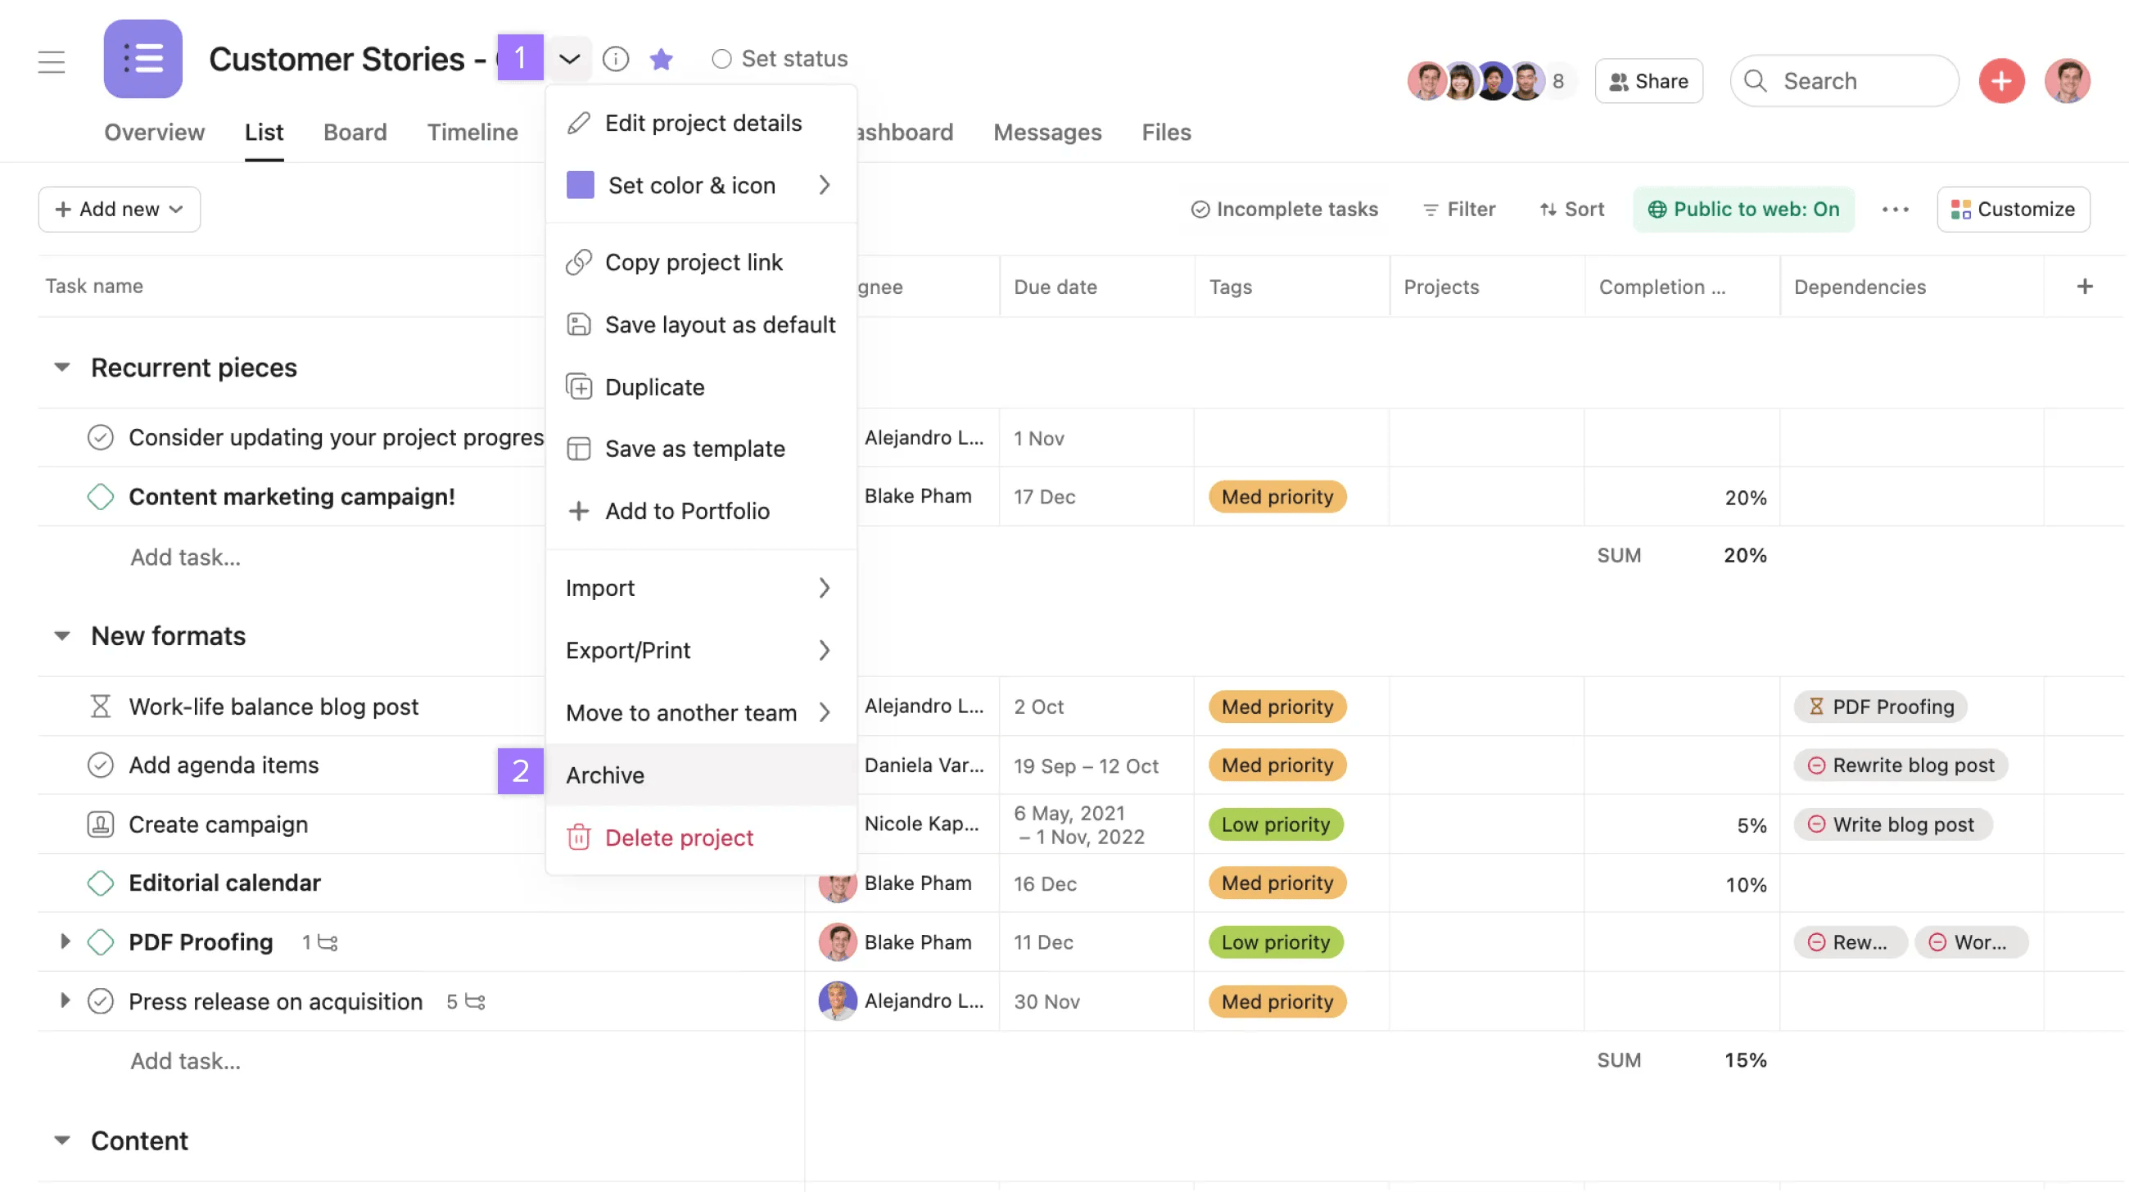The image size is (2129, 1192).
Task: Click the purple project list icon
Action: (142, 59)
